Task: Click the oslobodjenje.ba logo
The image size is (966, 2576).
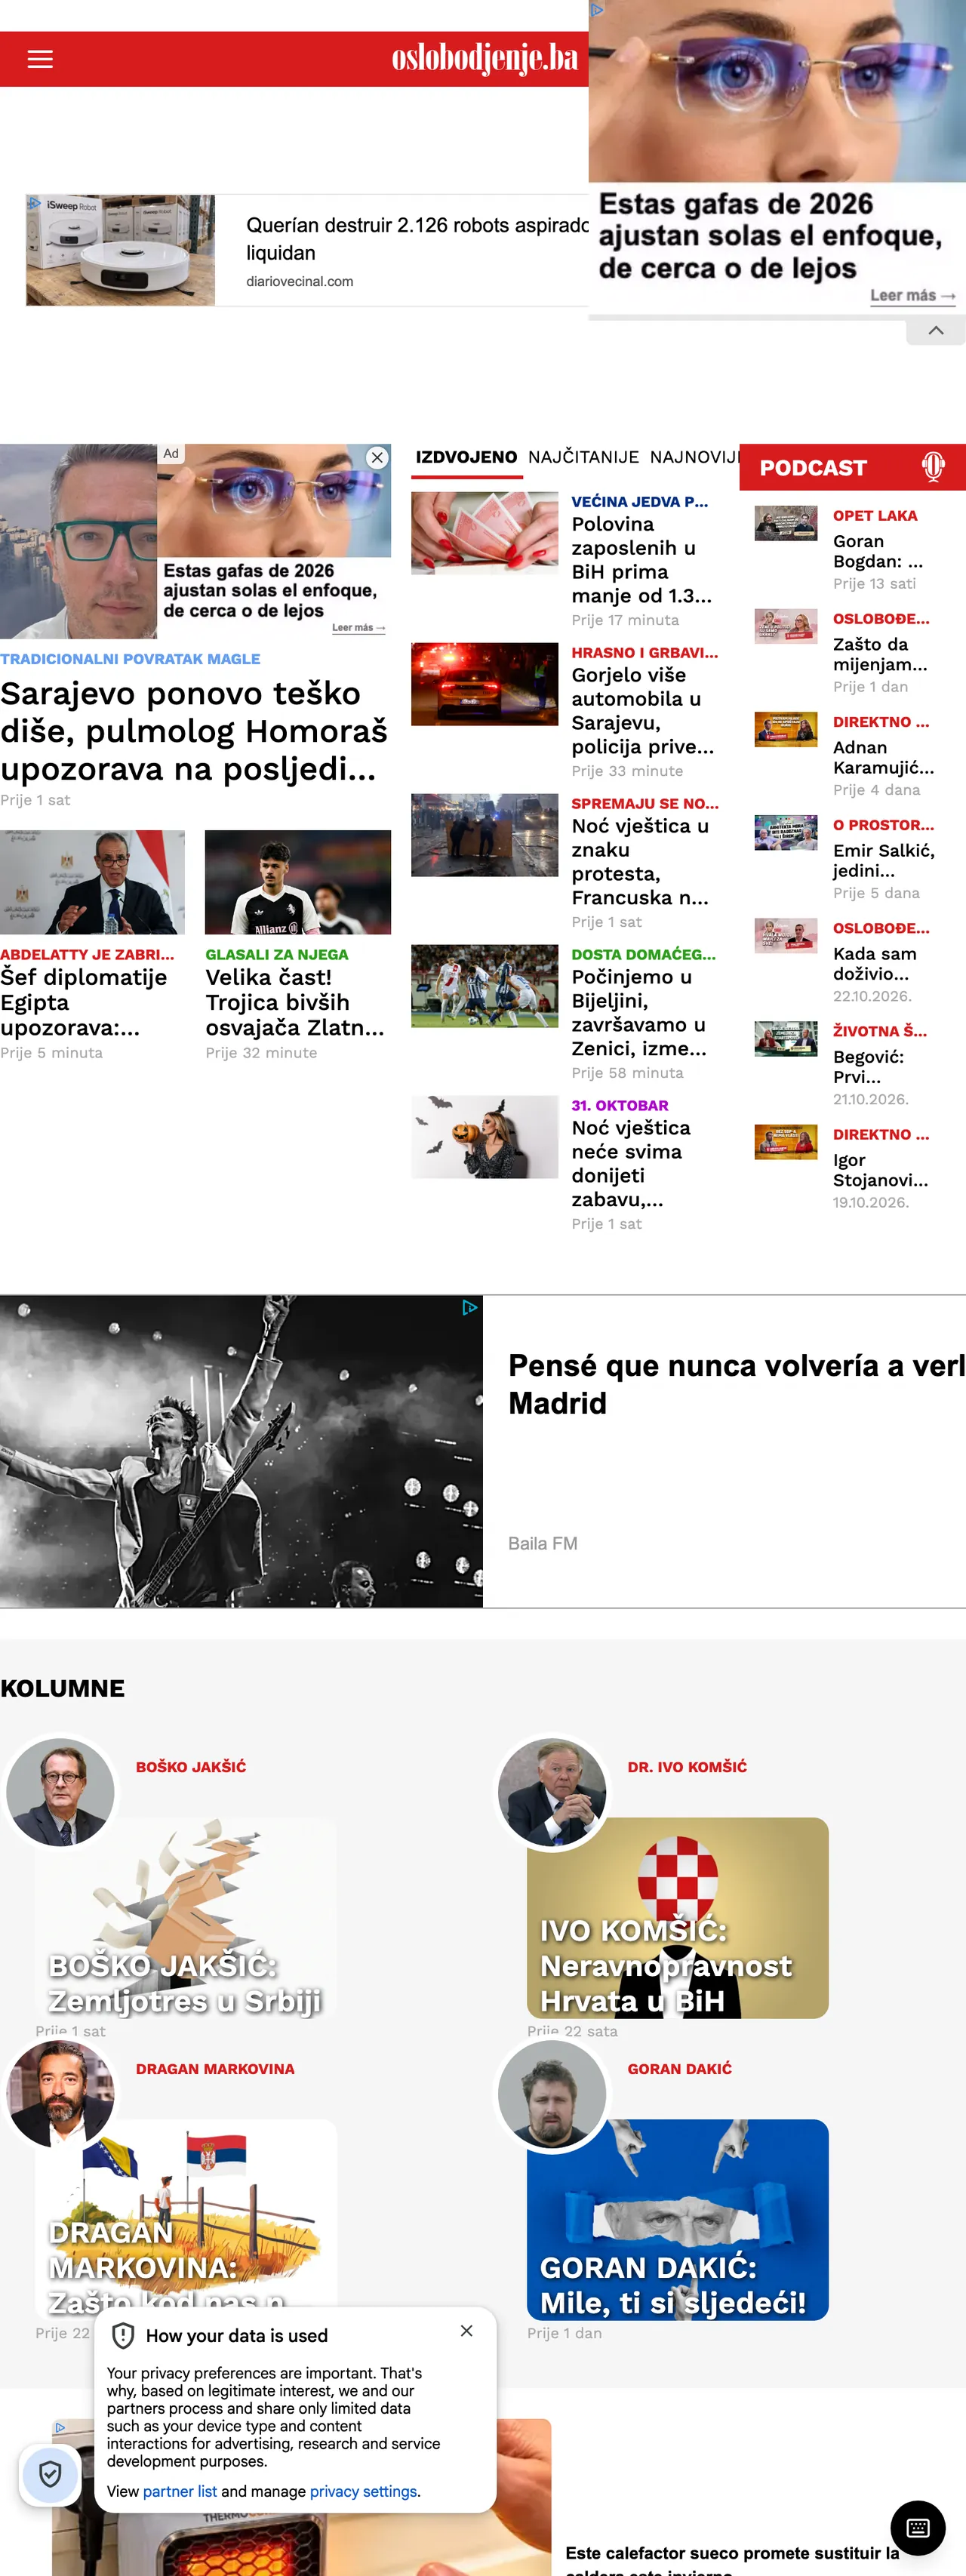Action: click(x=485, y=58)
